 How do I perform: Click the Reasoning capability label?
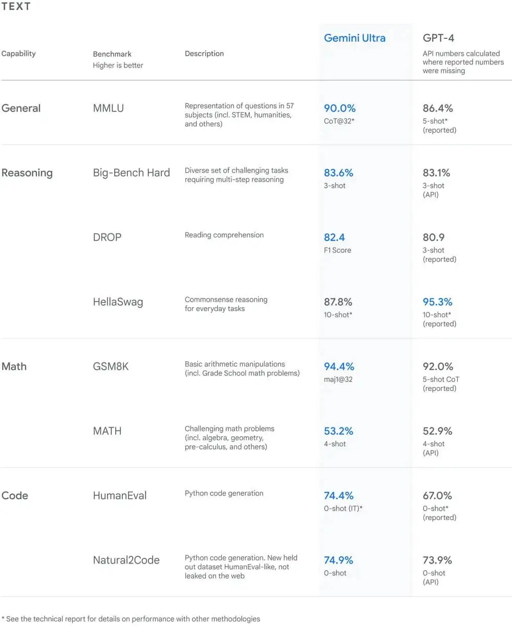27,172
